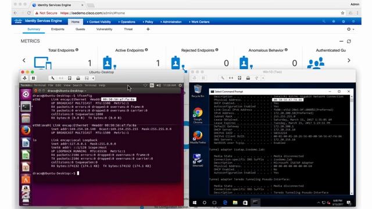The image size is (372, 209).
Task: Open Edge from the Windows taskbar
Action: tap(225, 203)
